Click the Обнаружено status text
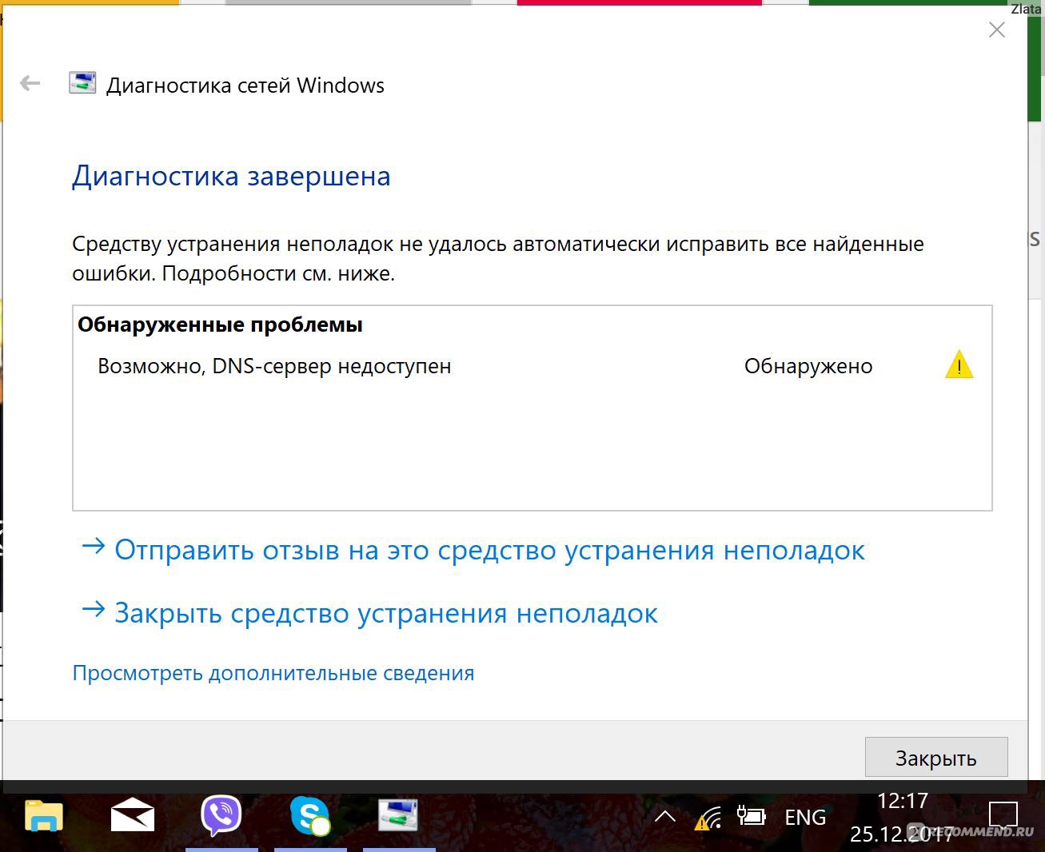Image resolution: width=1045 pixels, height=852 pixels. click(808, 366)
